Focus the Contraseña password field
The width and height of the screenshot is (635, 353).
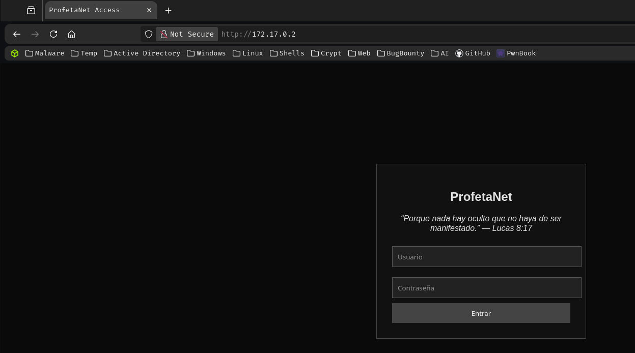pos(486,288)
